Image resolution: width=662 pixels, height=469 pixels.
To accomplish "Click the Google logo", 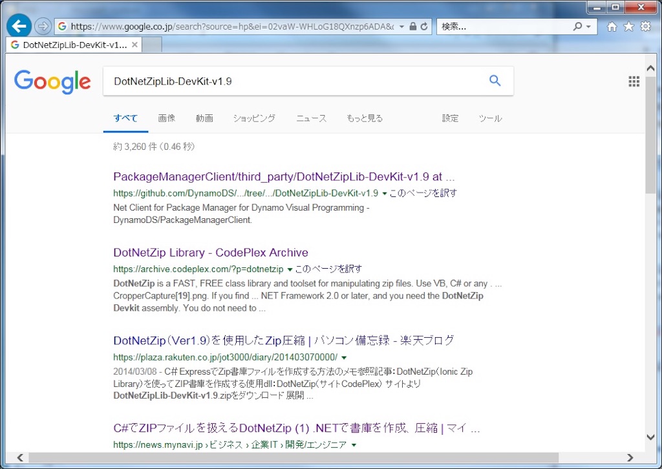I will click(52, 81).
